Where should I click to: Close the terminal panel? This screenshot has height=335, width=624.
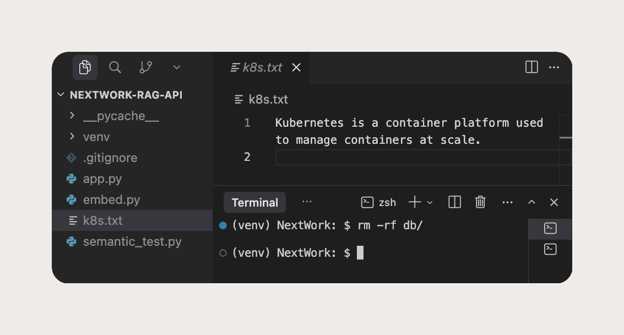coord(554,202)
